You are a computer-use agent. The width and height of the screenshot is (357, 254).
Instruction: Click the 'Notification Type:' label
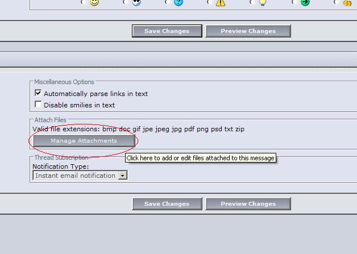point(61,166)
